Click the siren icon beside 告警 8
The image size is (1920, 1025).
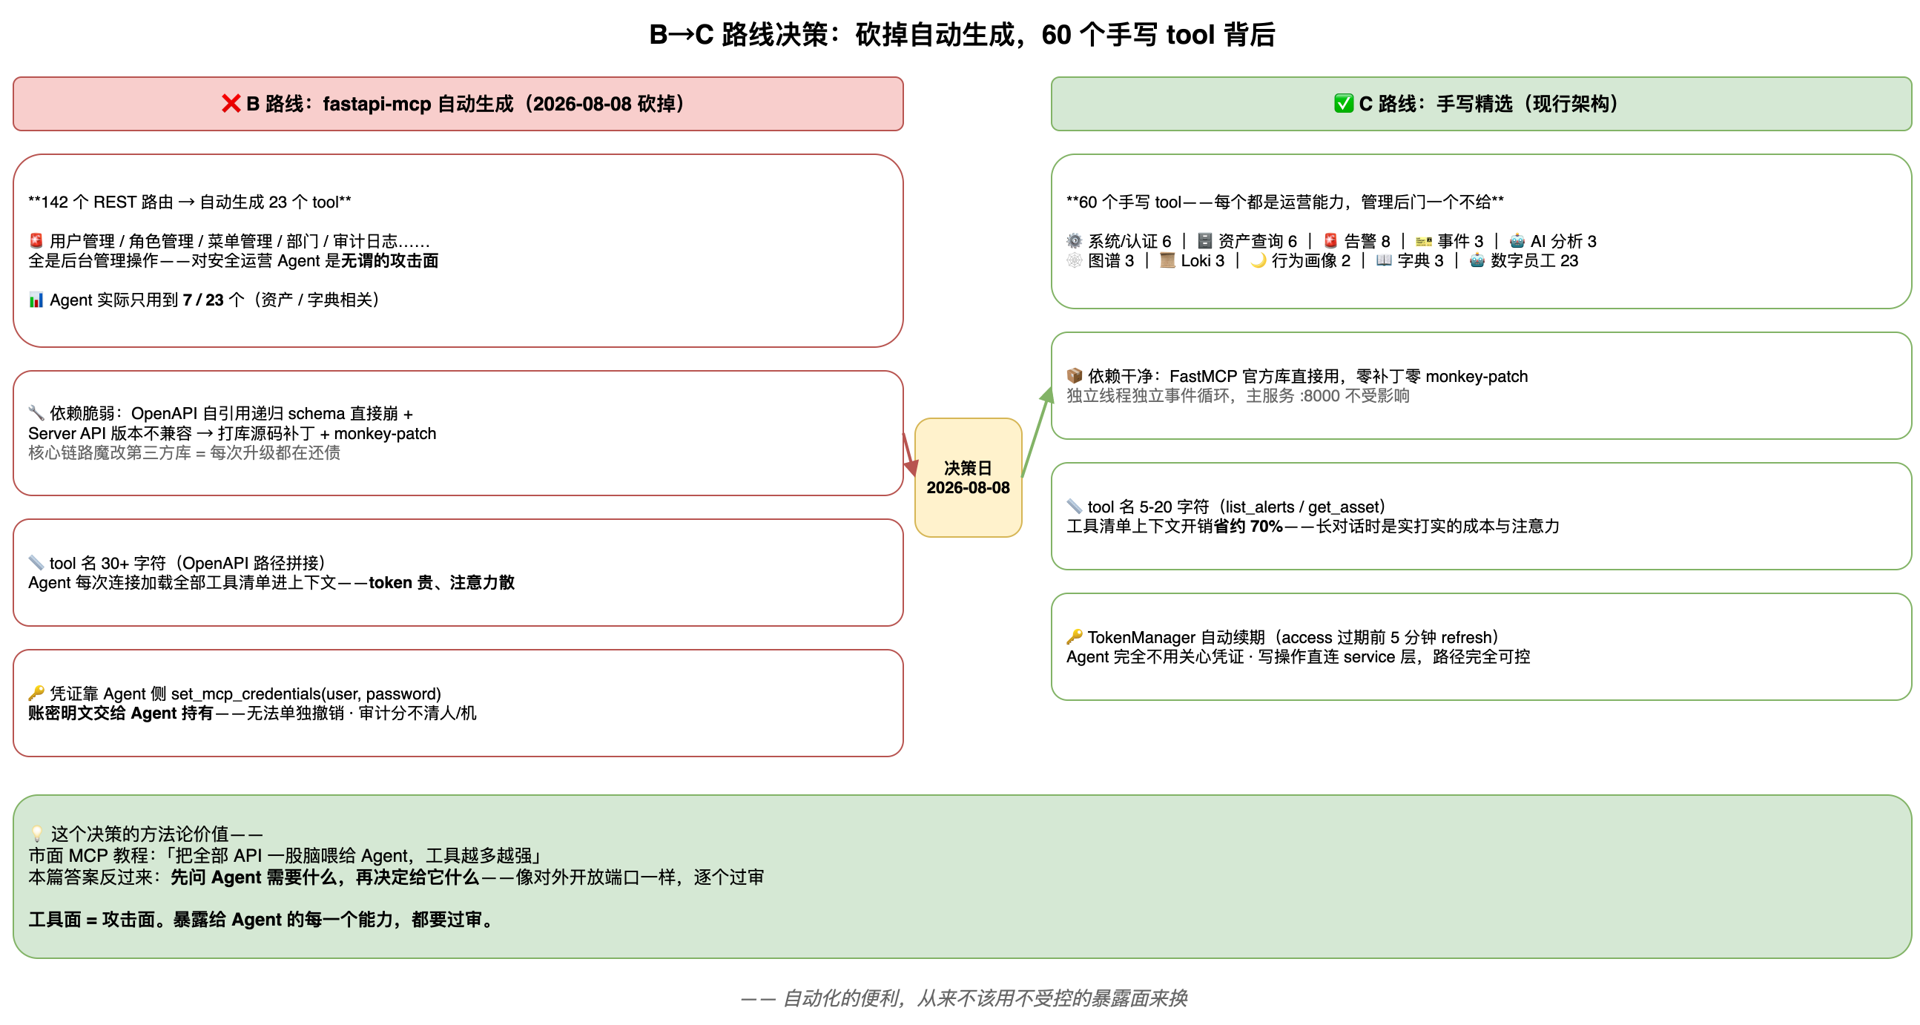coord(1330,241)
